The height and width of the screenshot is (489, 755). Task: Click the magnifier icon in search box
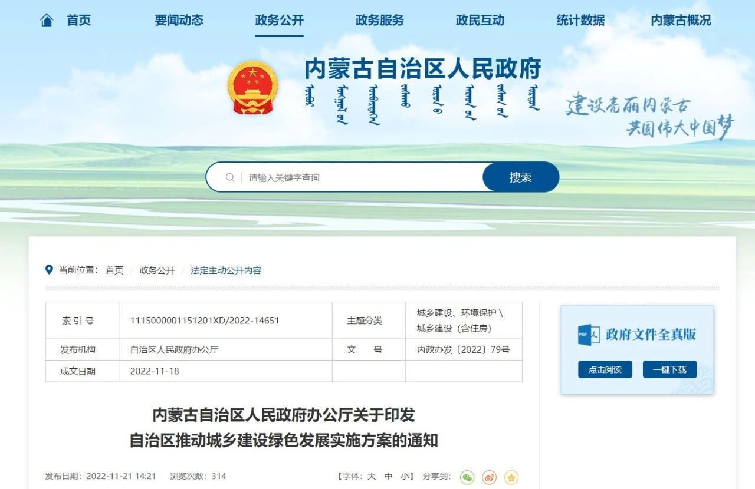[230, 177]
